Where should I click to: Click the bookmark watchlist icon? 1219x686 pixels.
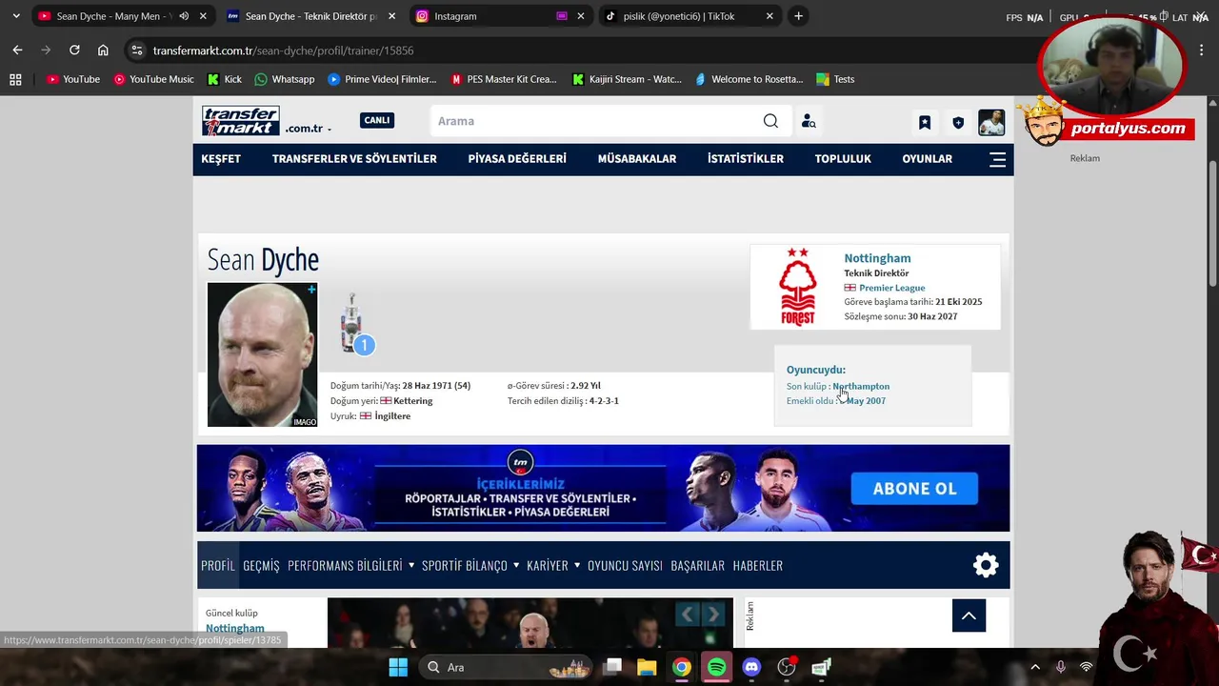pyautogui.click(x=924, y=122)
